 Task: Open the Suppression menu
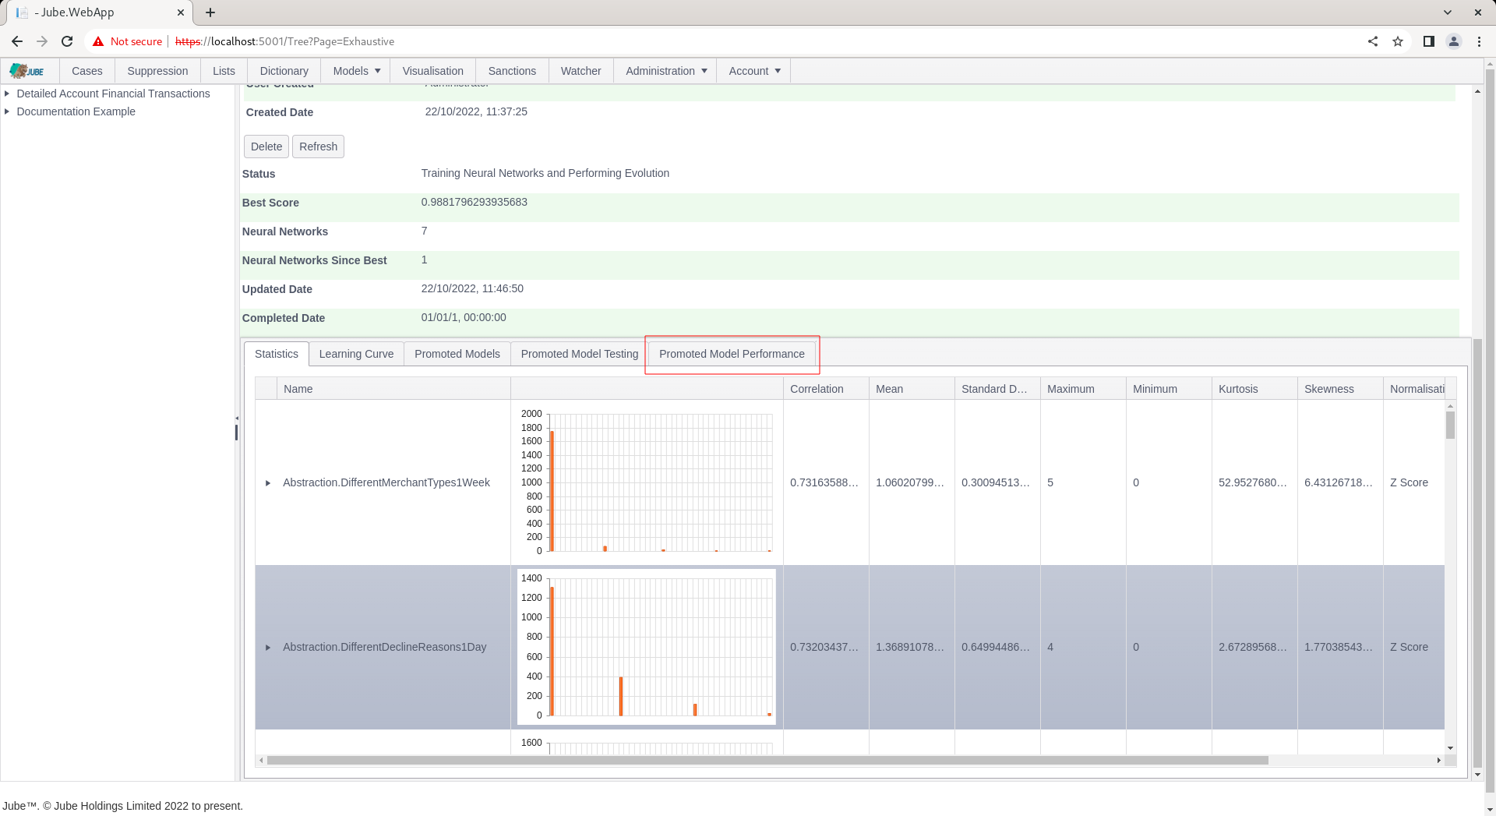point(157,71)
